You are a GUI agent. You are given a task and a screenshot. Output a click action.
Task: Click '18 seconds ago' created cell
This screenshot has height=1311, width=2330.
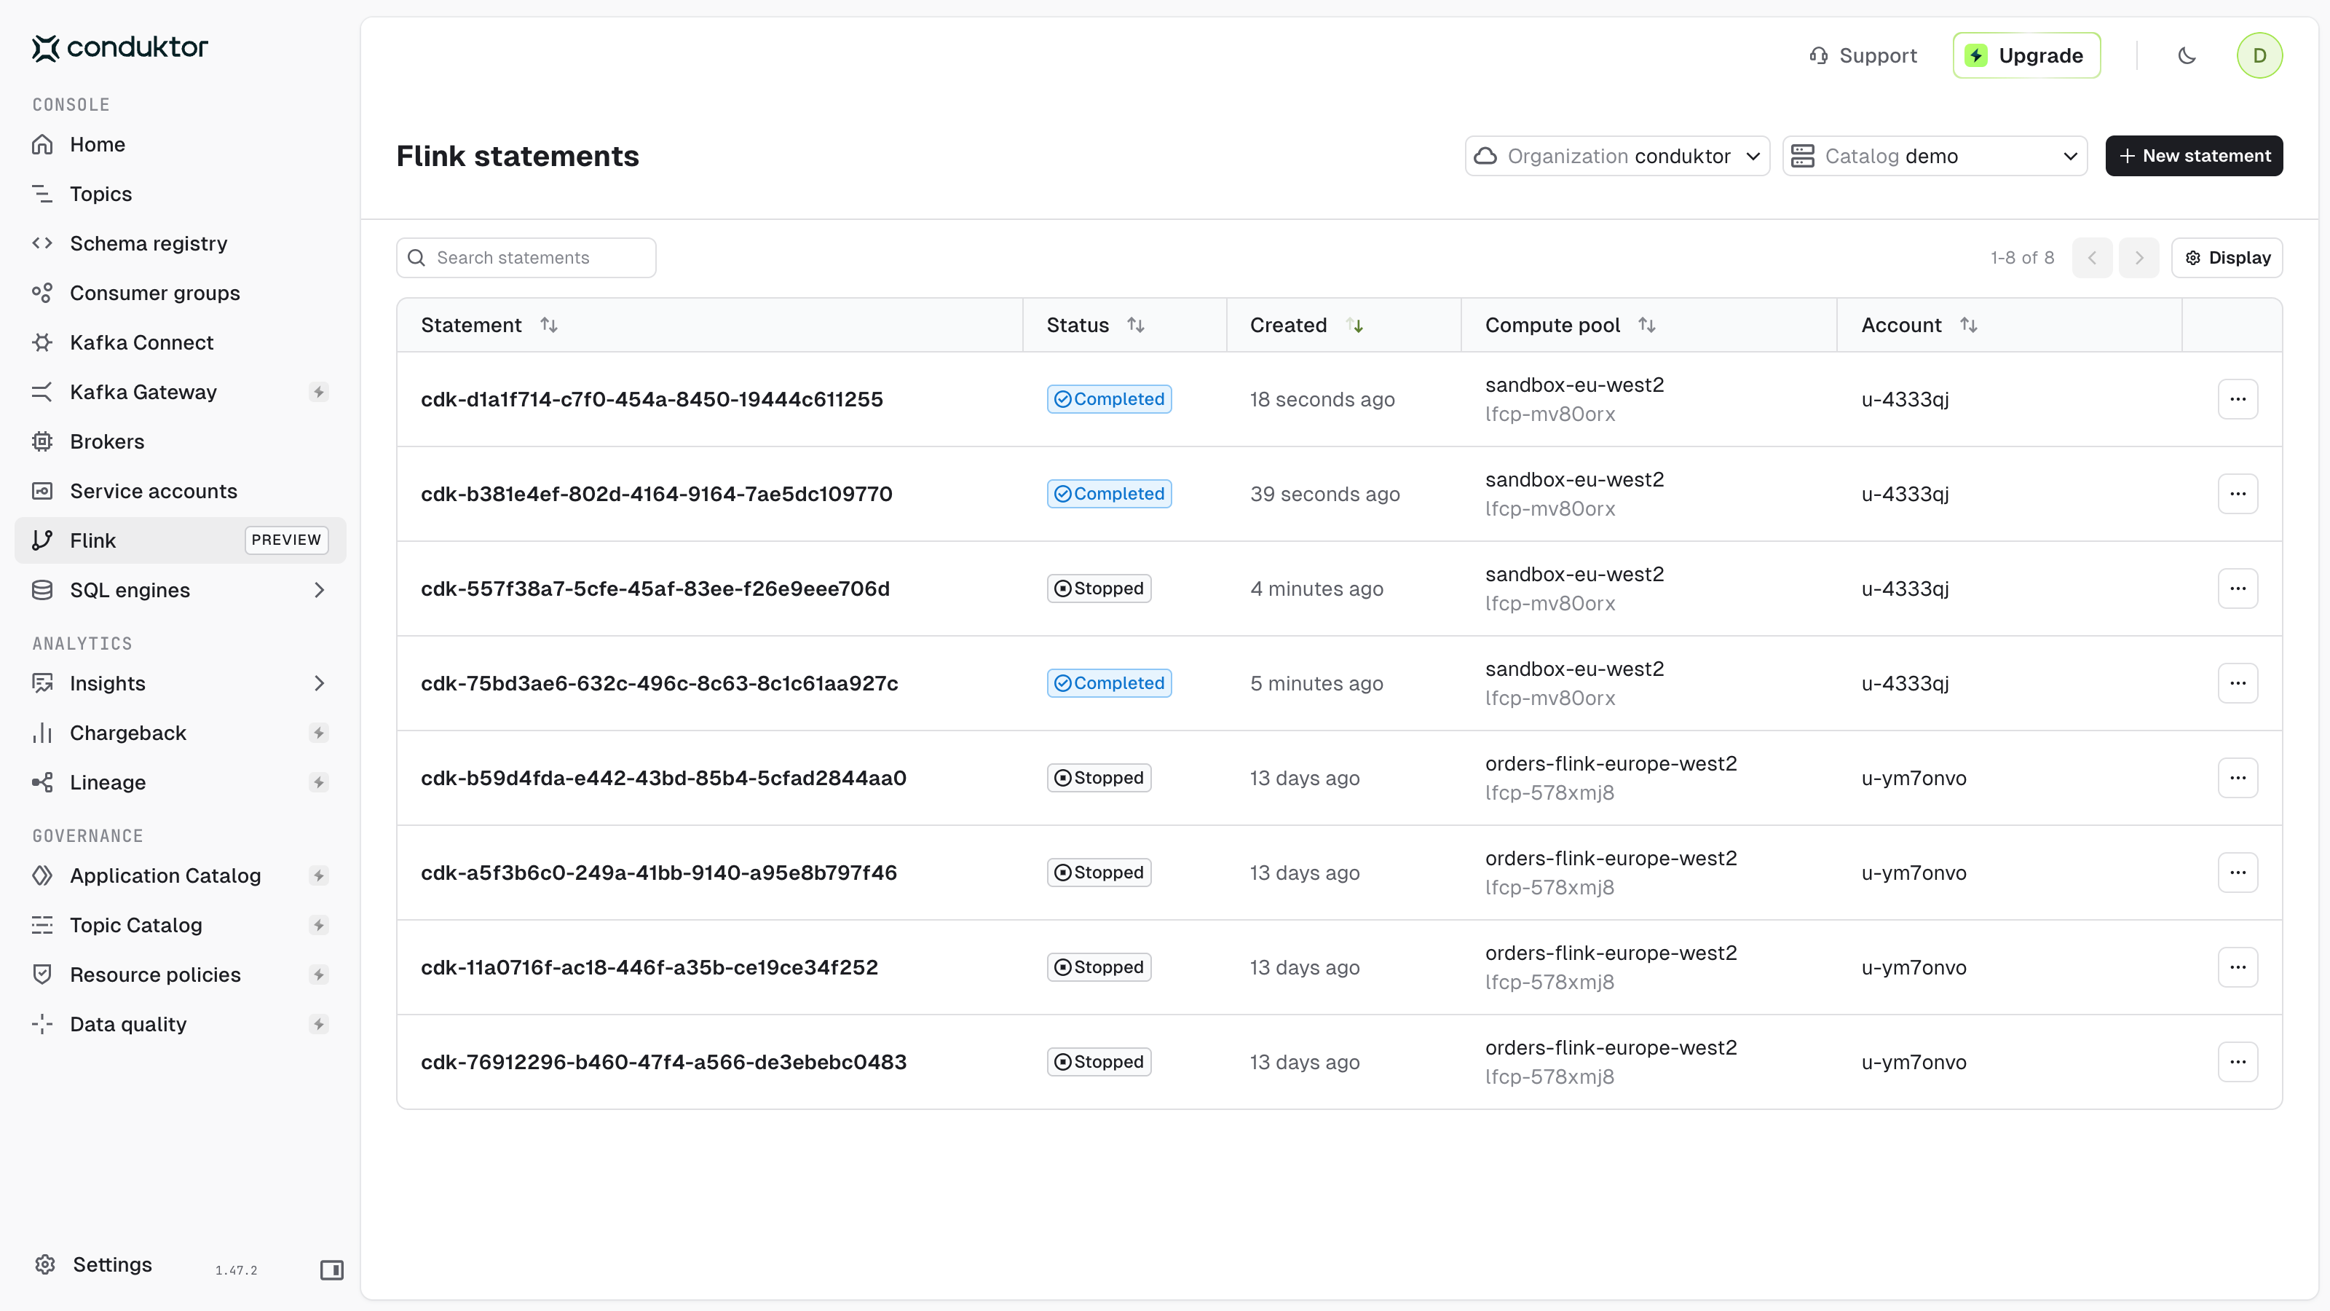point(1322,399)
